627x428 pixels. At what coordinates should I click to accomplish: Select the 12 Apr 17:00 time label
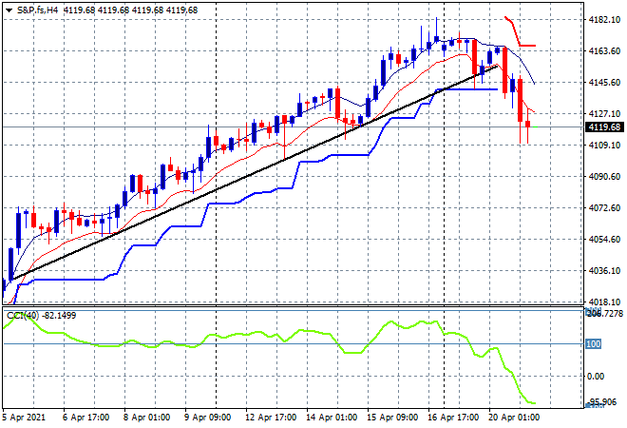[271, 418]
